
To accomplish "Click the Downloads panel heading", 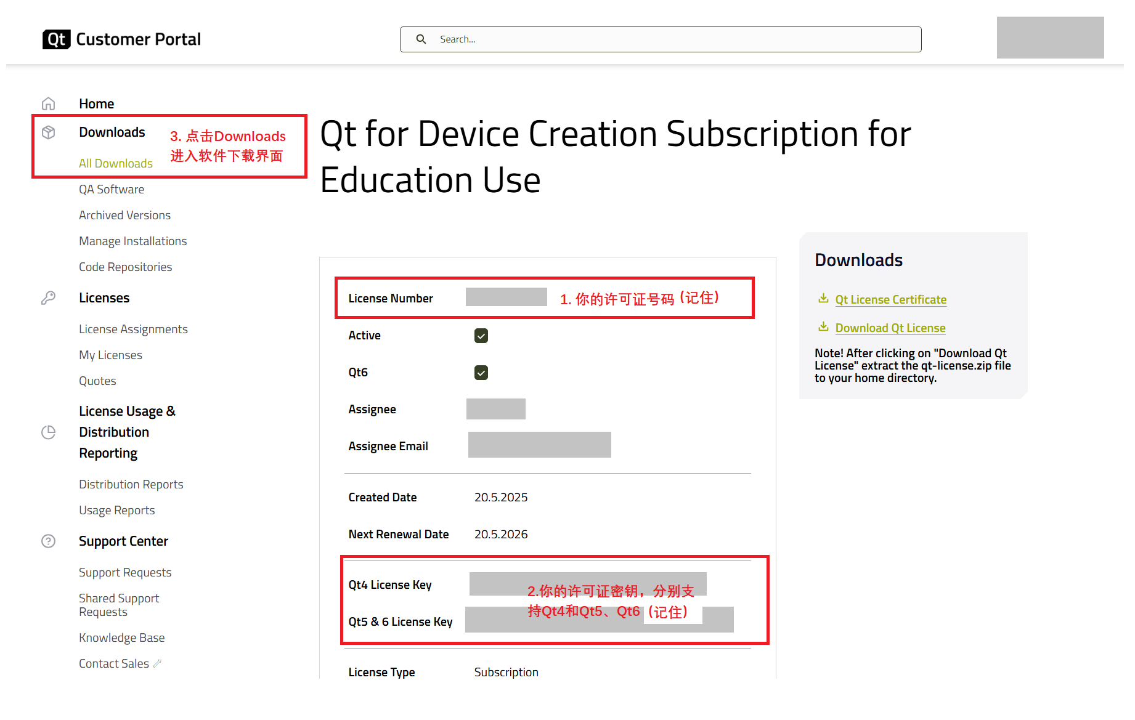I will (x=858, y=261).
